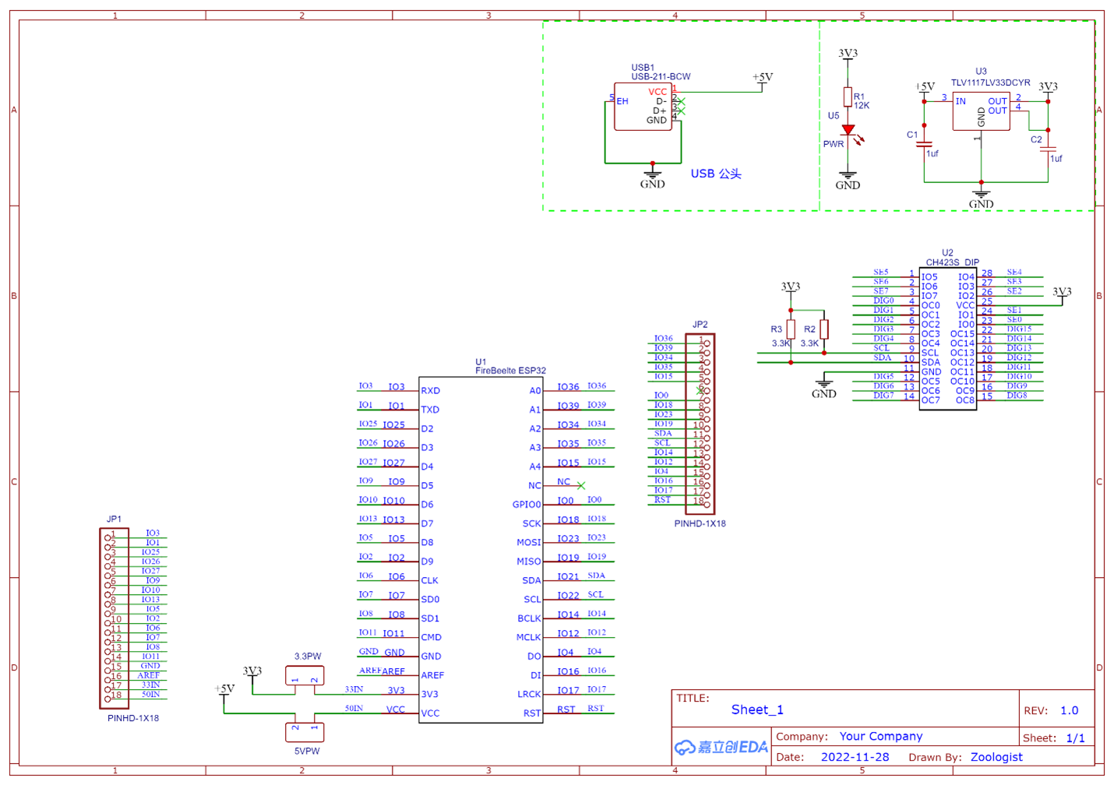Click the REV value '1.0'
The width and height of the screenshot is (1114, 785).
point(1070,710)
